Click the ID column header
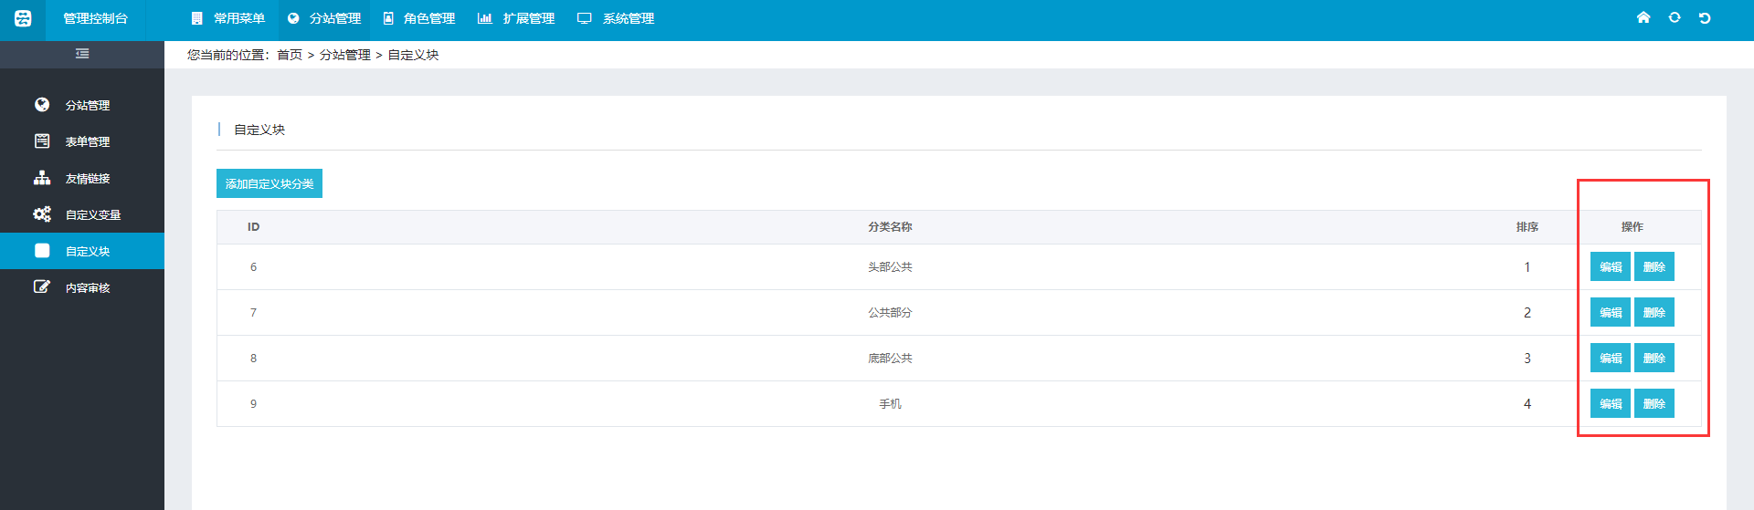 (x=253, y=227)
